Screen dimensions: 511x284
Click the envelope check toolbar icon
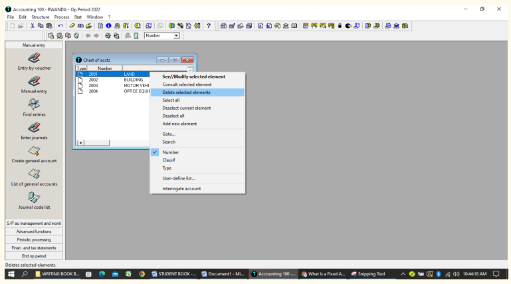[396, 26]
